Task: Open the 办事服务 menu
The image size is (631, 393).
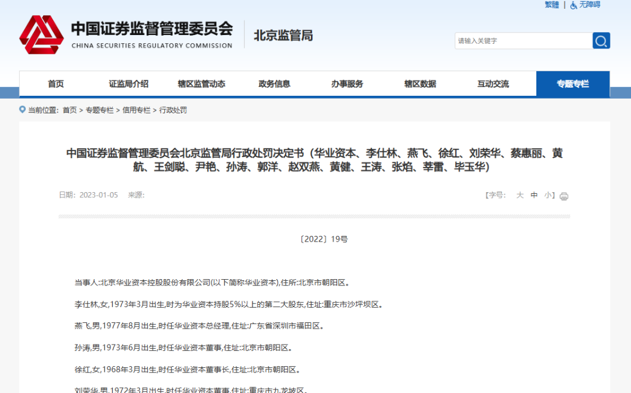Action: (347, 84)
